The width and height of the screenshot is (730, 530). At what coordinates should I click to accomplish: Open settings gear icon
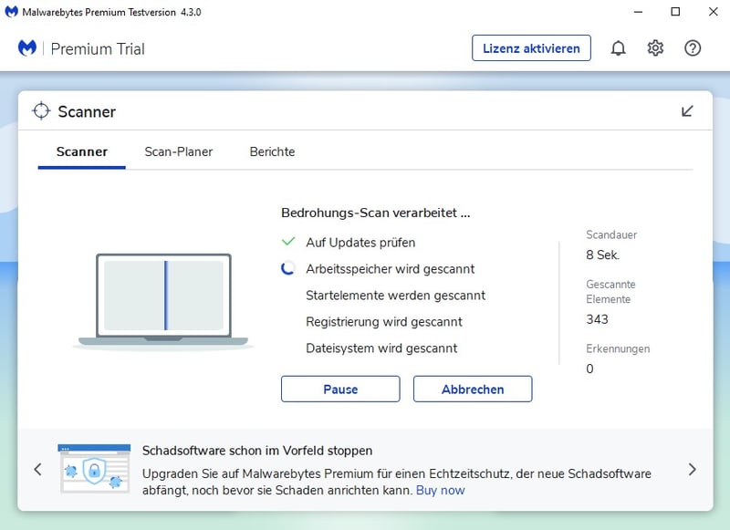655,48
